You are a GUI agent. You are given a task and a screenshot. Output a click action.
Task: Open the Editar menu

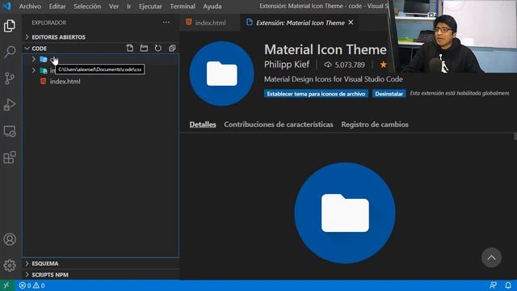point(57,6)
